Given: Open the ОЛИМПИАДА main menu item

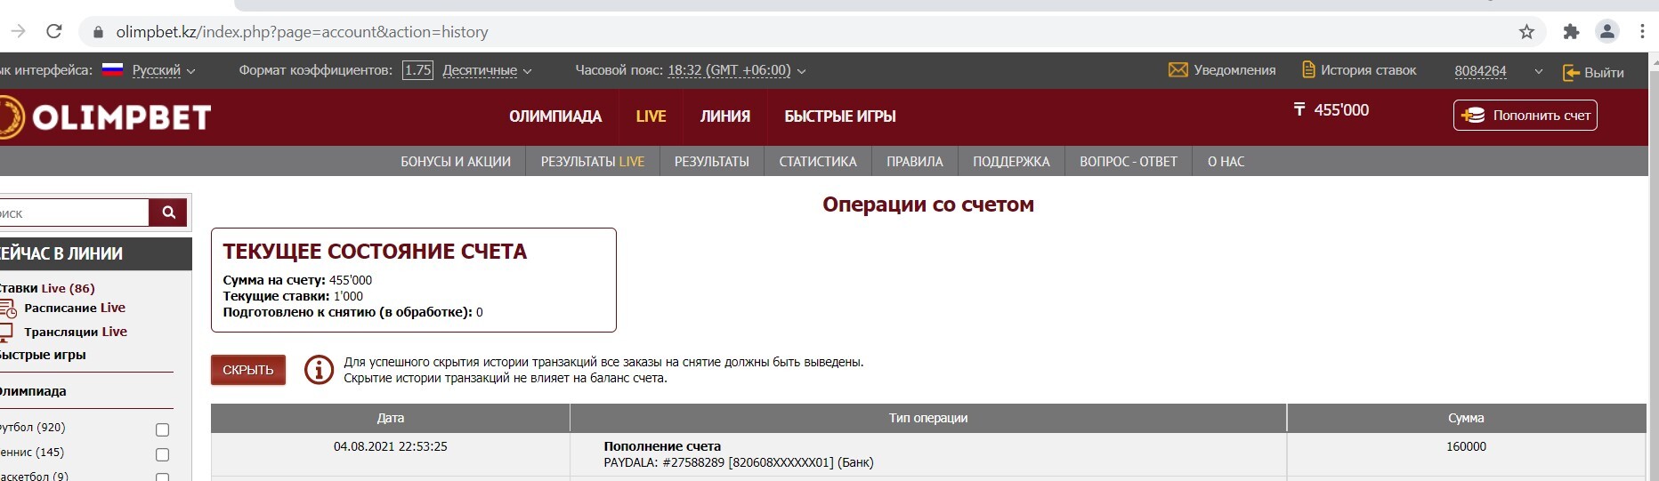Looking at the screenshot, I should [555, 116].
